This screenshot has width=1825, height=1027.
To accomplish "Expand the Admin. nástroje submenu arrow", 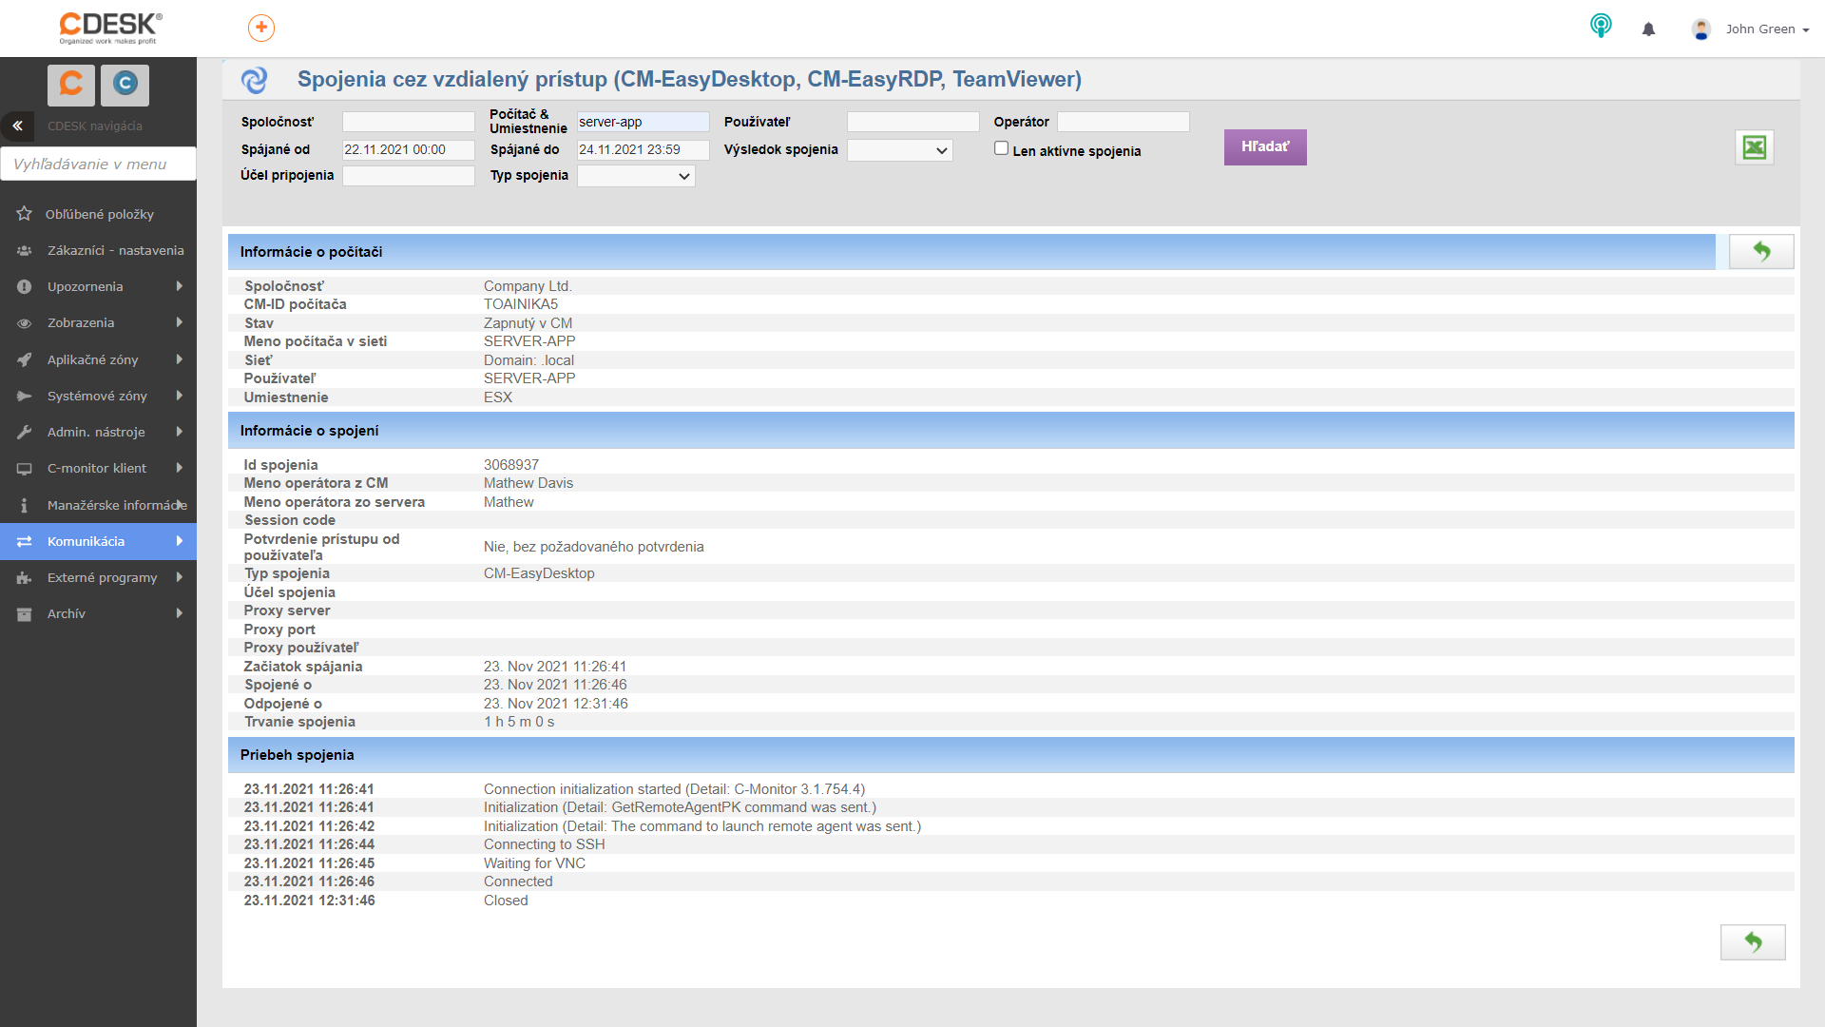I will click(179, 432).
